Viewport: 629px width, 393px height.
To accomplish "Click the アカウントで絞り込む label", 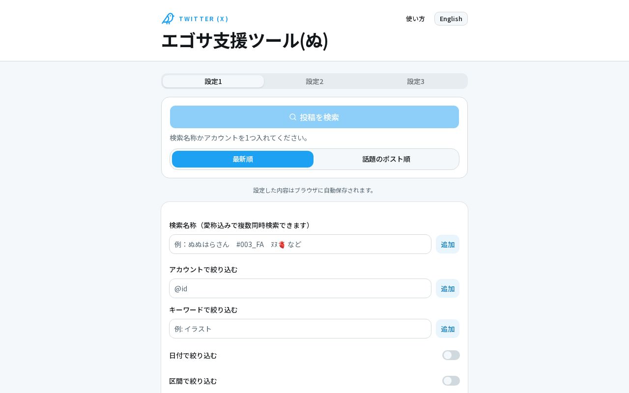I will pyautogui.click(x=203, y=269).
